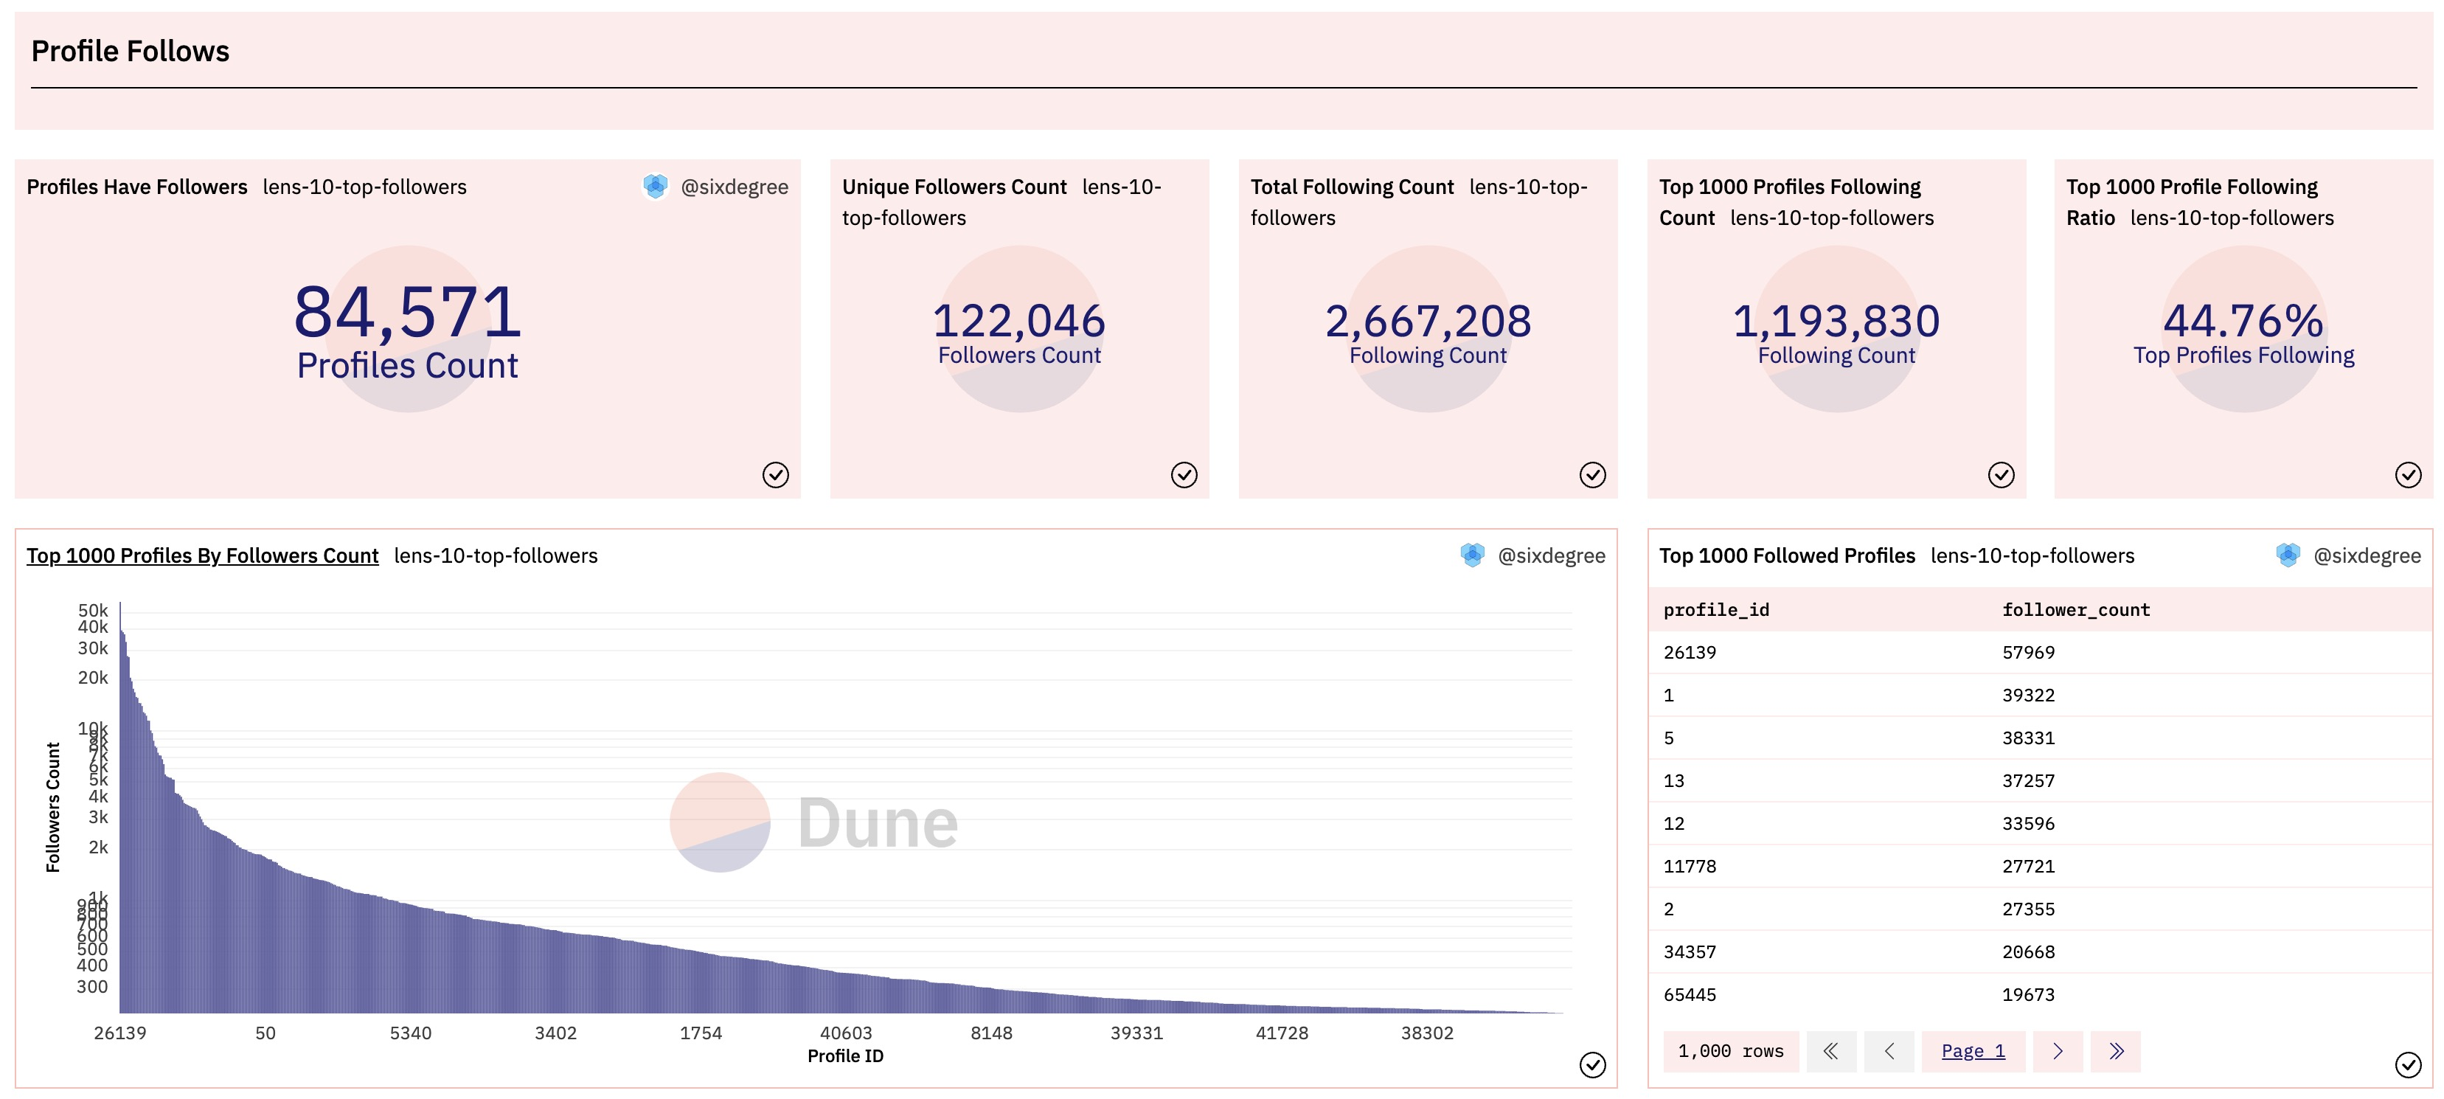Image resolution: width=2444 pixels, height=1099 pixels.
Task: Click checkmark icon on Total Following Count card
Action: (1592, 474)
